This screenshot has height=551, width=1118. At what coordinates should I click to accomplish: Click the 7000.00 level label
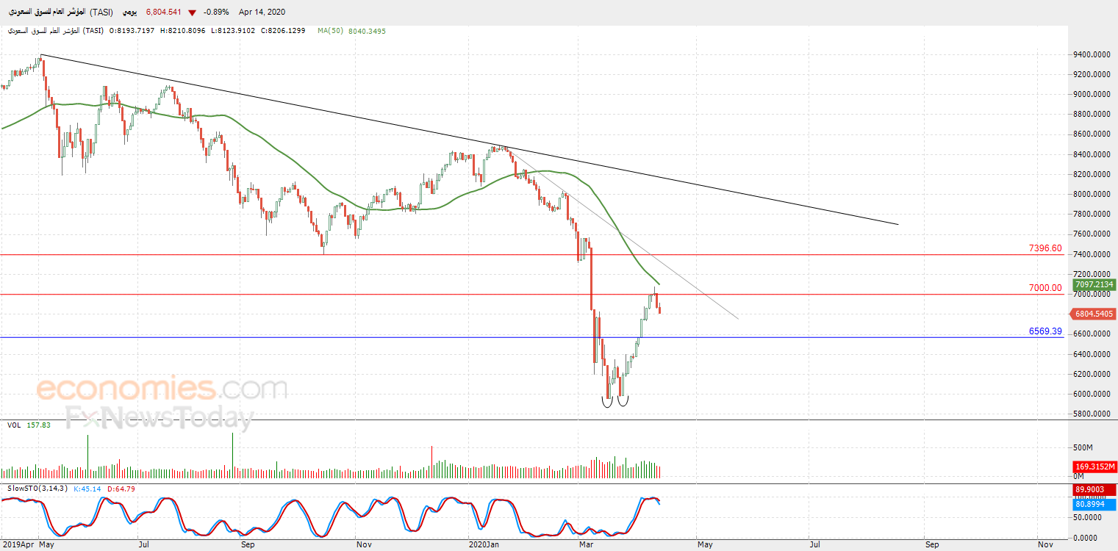tap(1045, 288)
